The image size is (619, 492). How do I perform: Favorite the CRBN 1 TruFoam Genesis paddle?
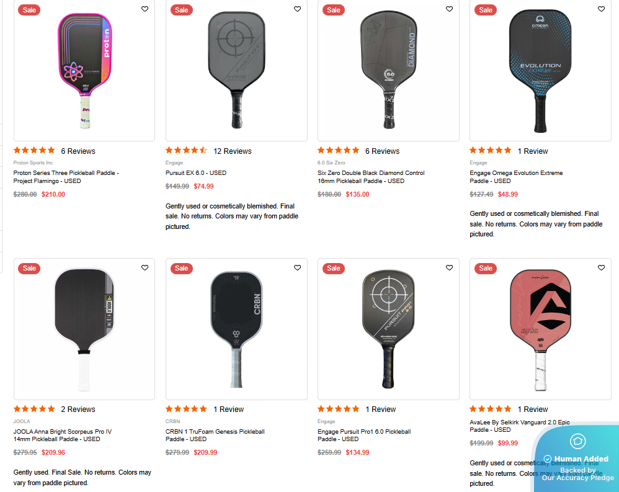pos(297,268)
